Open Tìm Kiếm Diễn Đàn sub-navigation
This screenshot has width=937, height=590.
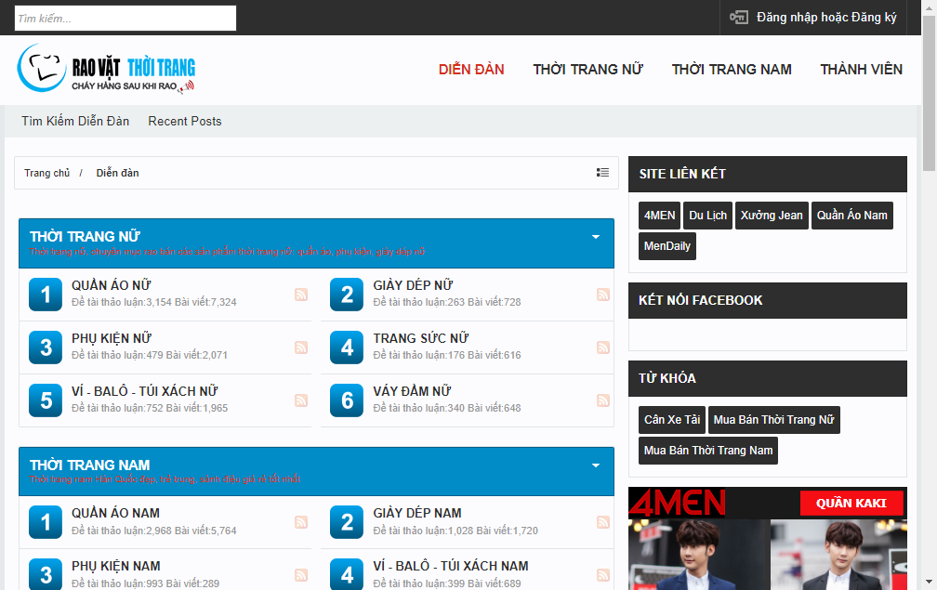tap(75, 121)
